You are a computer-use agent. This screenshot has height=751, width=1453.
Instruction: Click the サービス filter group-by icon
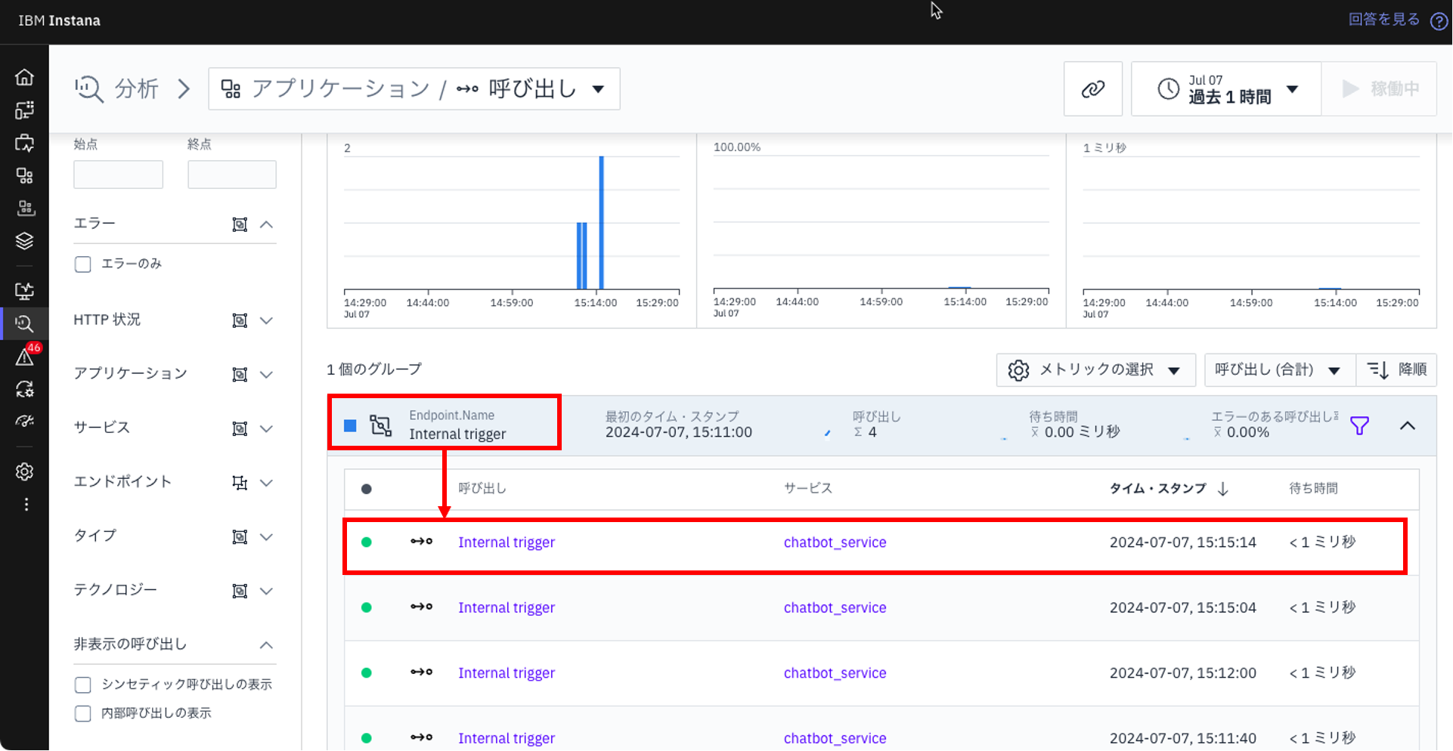click(240, 428)
